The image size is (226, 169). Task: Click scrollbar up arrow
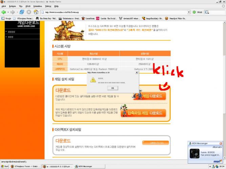(225, 22)
